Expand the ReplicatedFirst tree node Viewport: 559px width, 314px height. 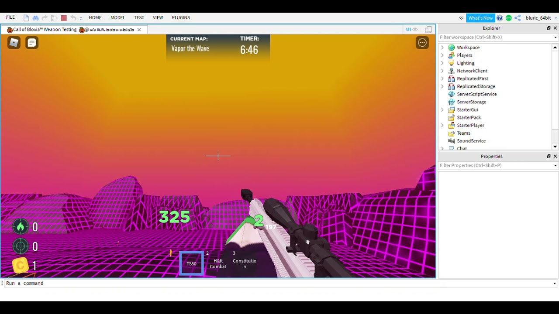click(442, 78)
